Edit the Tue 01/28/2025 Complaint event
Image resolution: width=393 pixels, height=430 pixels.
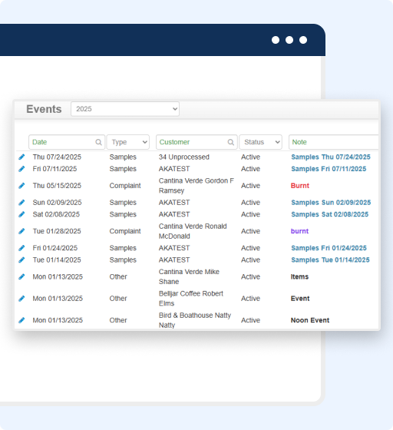(21, 231)
